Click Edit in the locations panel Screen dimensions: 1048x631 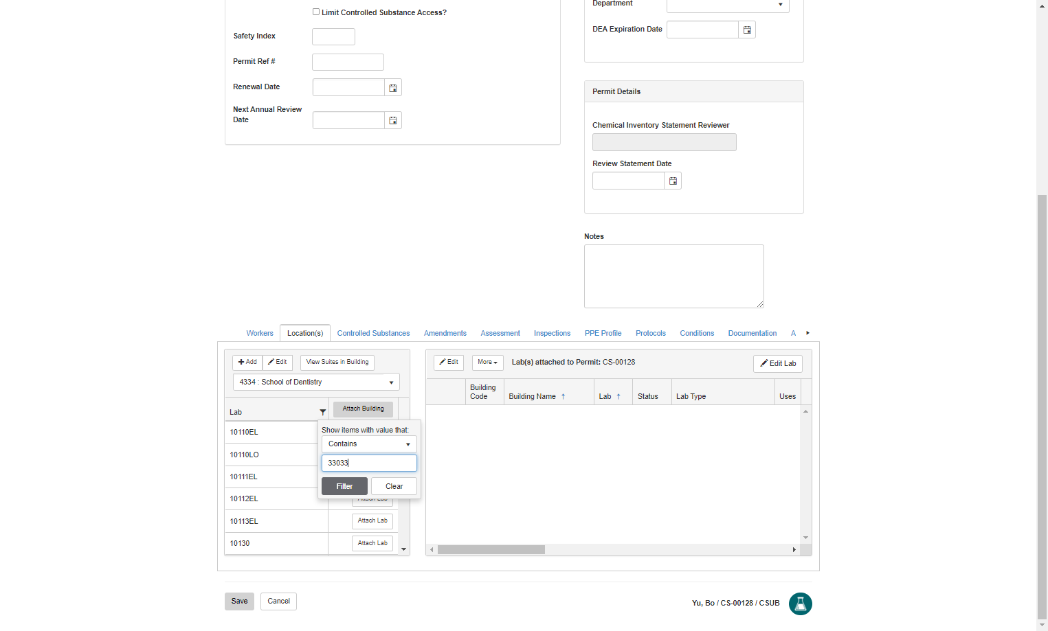[x=278, y=363]
